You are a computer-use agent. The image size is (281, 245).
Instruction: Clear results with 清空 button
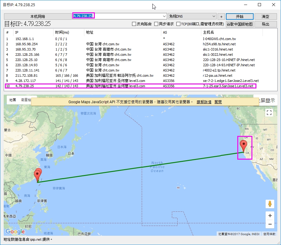tap(265, 17)
